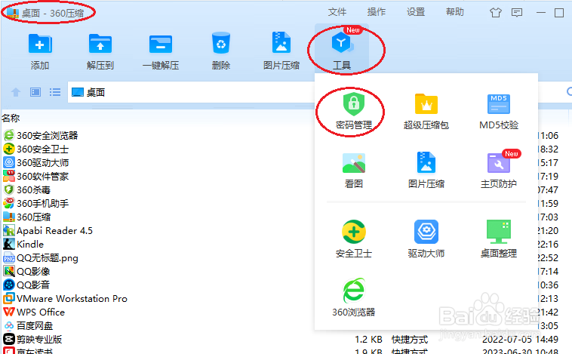Open 图片压缩 in the tools popup
Image resolution: width=572 pixels, height=354 pixels.
coord(426,170)
